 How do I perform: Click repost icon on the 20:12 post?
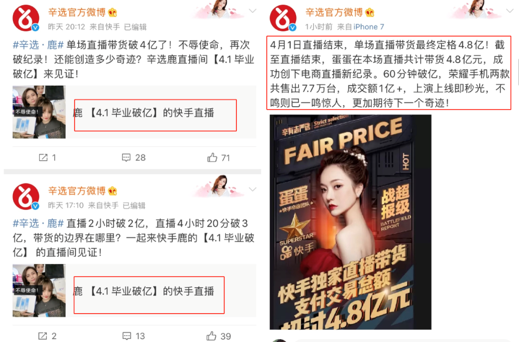pyautogui.click(x=43, y=157)
